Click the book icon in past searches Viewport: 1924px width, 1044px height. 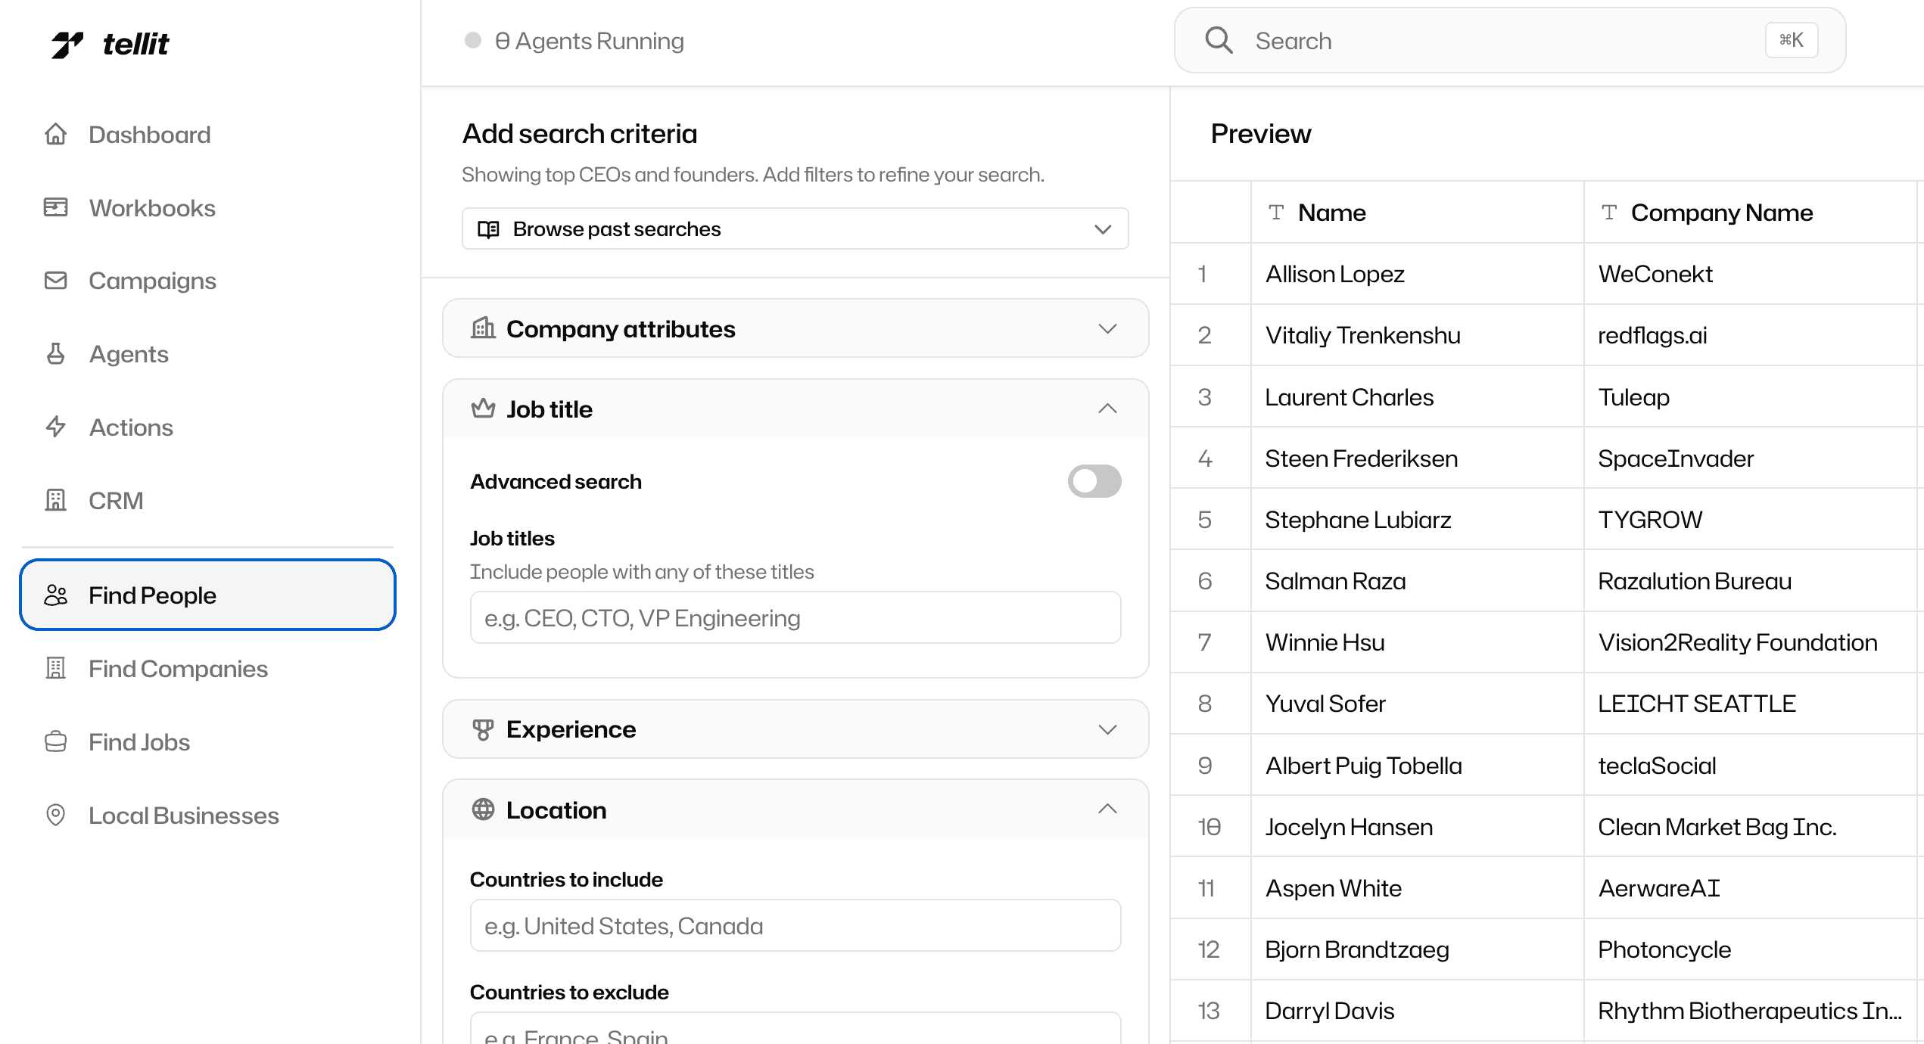[x=488, y=229]
